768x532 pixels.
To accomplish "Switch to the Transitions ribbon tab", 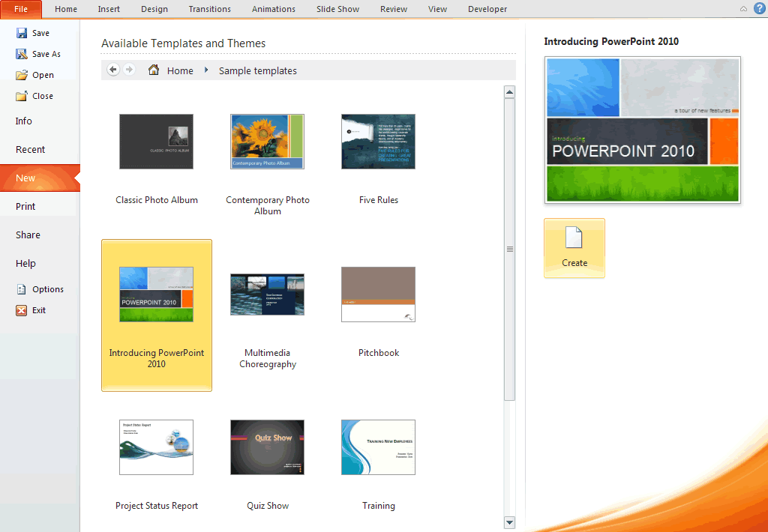I will point(210,9).
